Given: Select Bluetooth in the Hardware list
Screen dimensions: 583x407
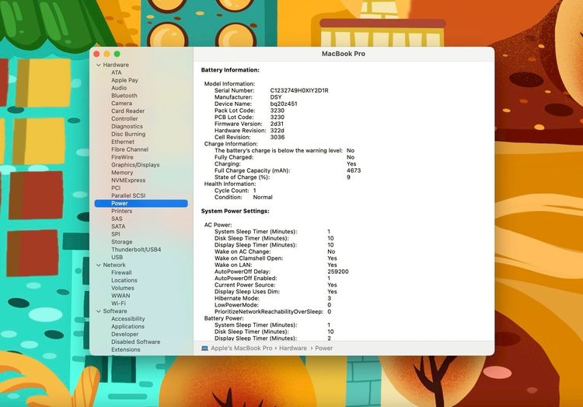Looking at the screenshot, I should [124, 96].
